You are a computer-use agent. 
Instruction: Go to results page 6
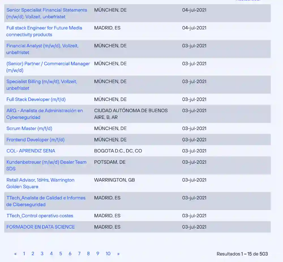click(70, 254)
